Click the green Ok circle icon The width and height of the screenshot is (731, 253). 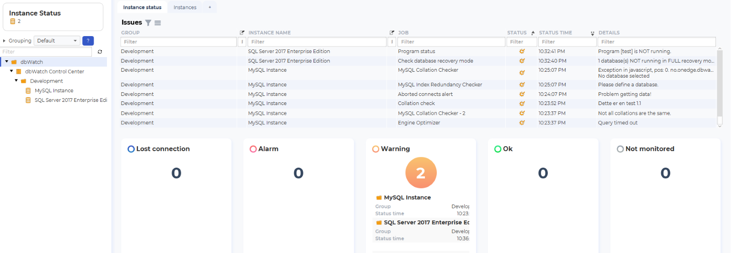click(x=498, y=149)
